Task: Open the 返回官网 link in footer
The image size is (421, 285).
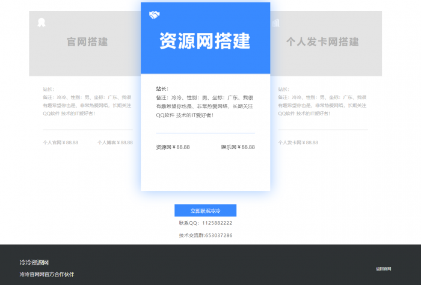Action: [x=384, y=269]
